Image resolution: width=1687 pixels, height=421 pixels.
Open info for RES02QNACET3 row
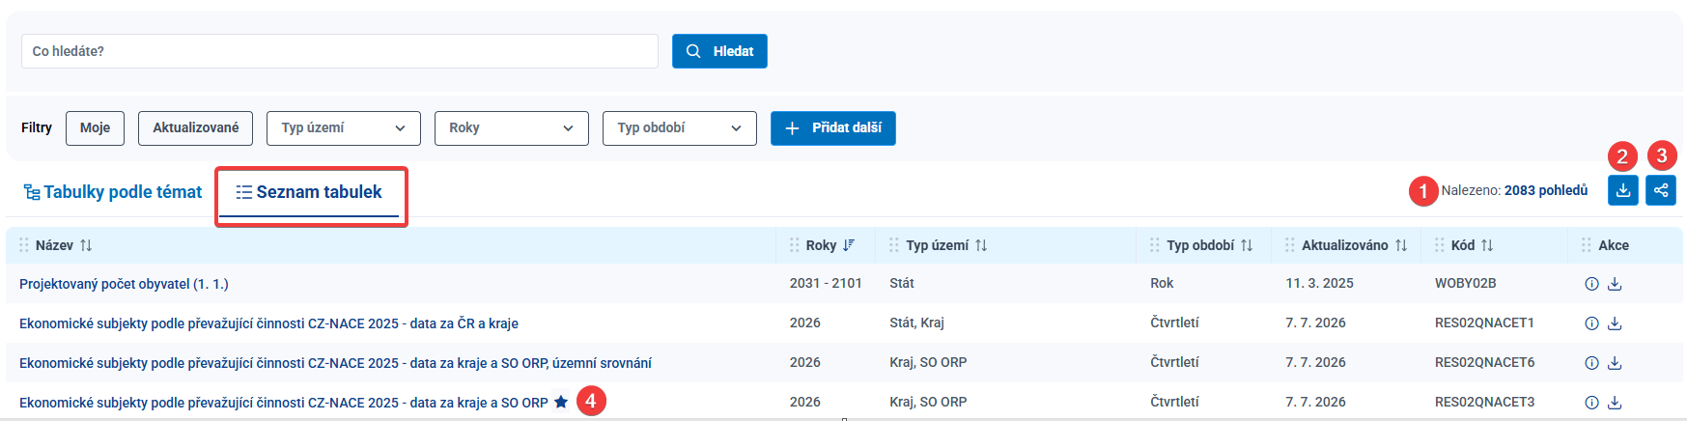pyautogui.click(x=1591, y=403)
